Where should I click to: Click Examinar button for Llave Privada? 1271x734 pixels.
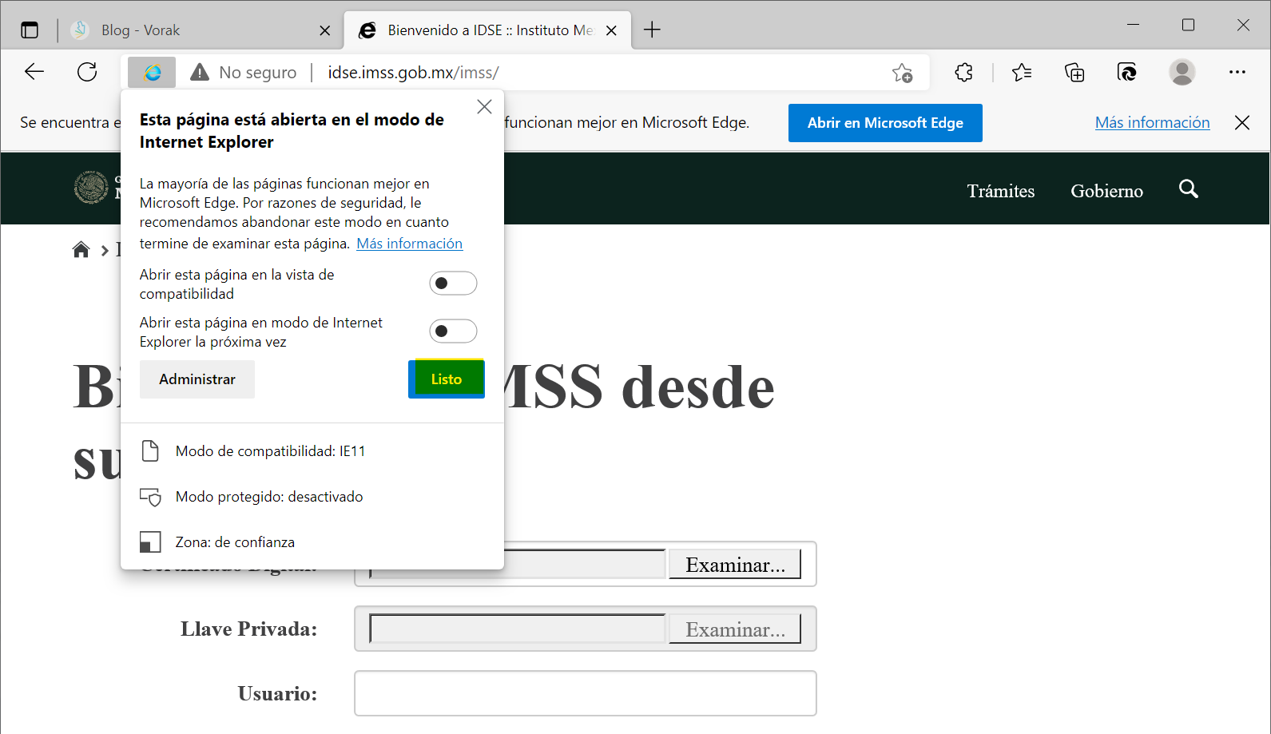735,629
